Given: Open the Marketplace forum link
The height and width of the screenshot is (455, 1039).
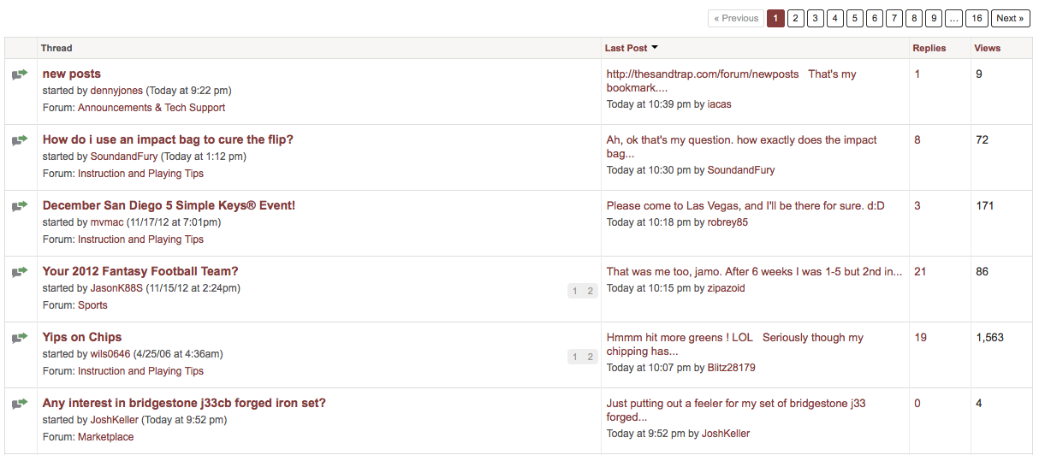Looking at the screenshot, I should pos(105,437).
